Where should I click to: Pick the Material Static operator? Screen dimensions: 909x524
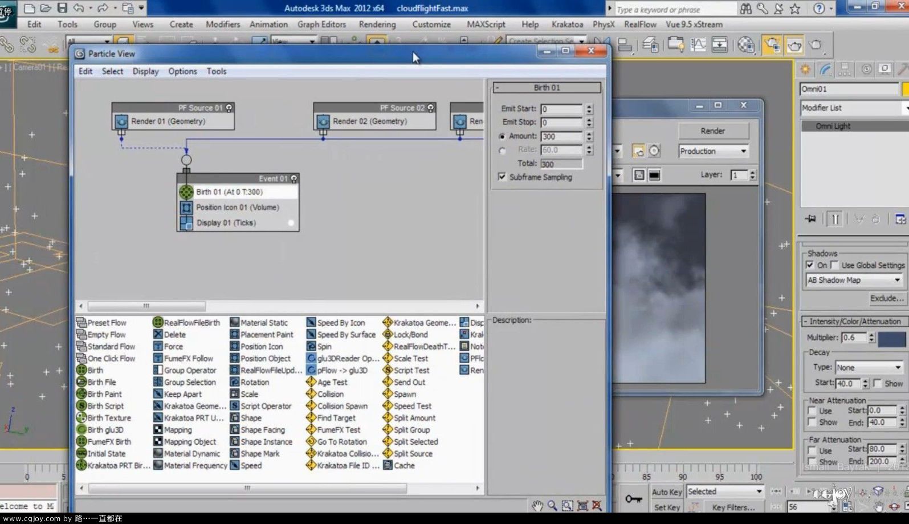point(259,323)
